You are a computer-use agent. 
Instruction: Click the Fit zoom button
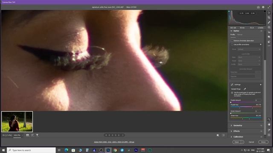pos(7,135)
